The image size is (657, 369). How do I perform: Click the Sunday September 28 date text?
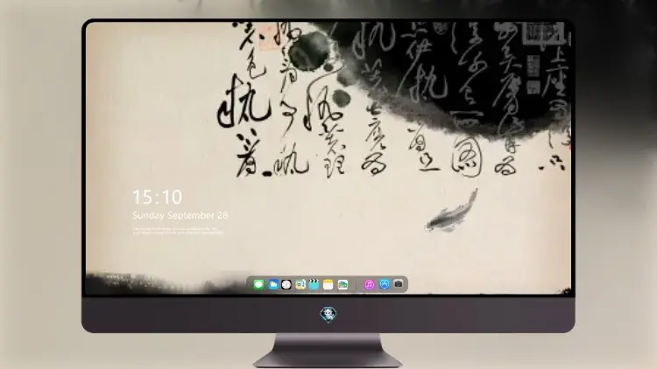180,215
